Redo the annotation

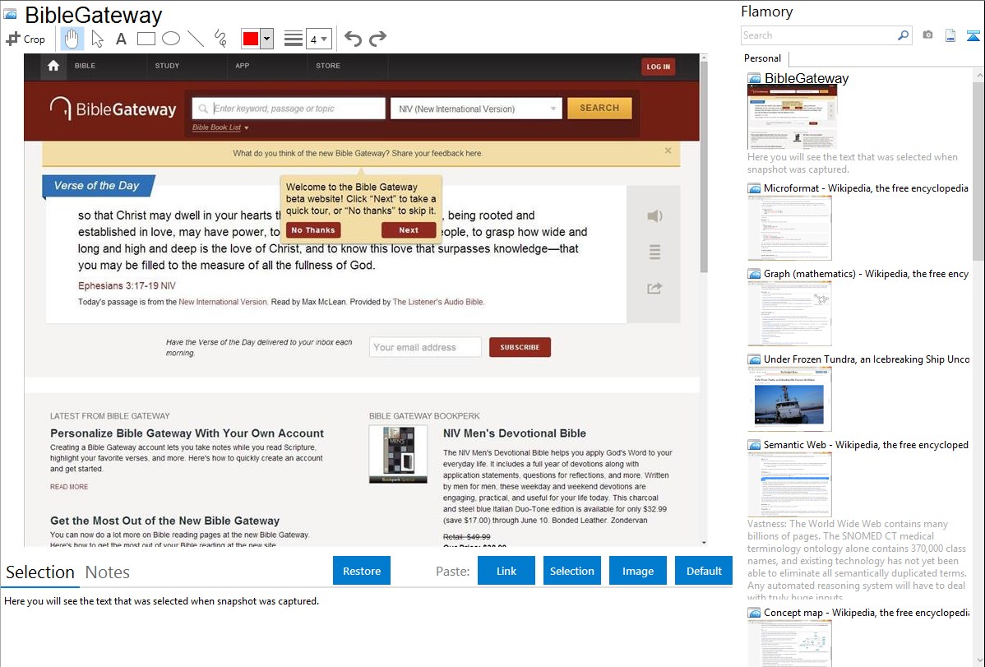tap(377, 39)
